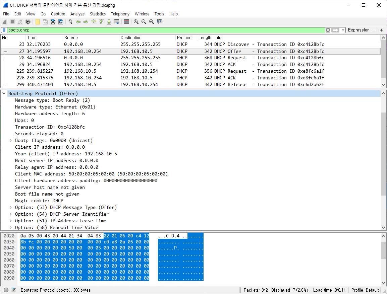Viewport: 387px width, 294px height.
Task: Sort packets by the Time column
Action: point(44,38)
